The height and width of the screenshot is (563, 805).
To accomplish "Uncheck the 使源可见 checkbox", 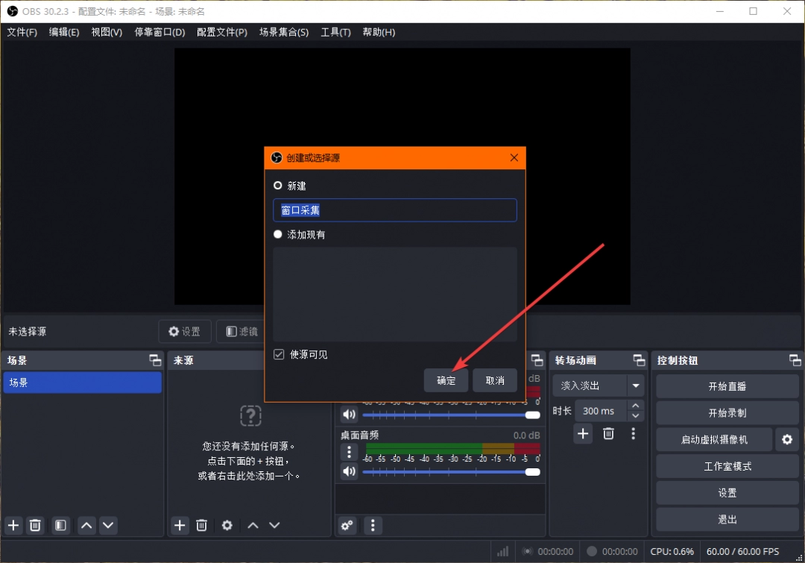I will tap(278, 354).
